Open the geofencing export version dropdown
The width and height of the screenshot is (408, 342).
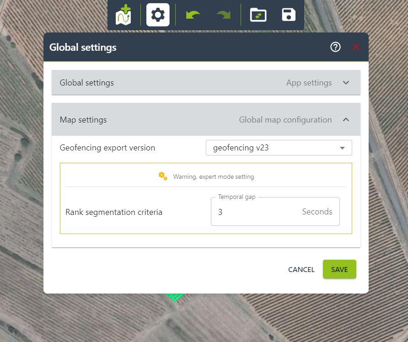(342, 148)
